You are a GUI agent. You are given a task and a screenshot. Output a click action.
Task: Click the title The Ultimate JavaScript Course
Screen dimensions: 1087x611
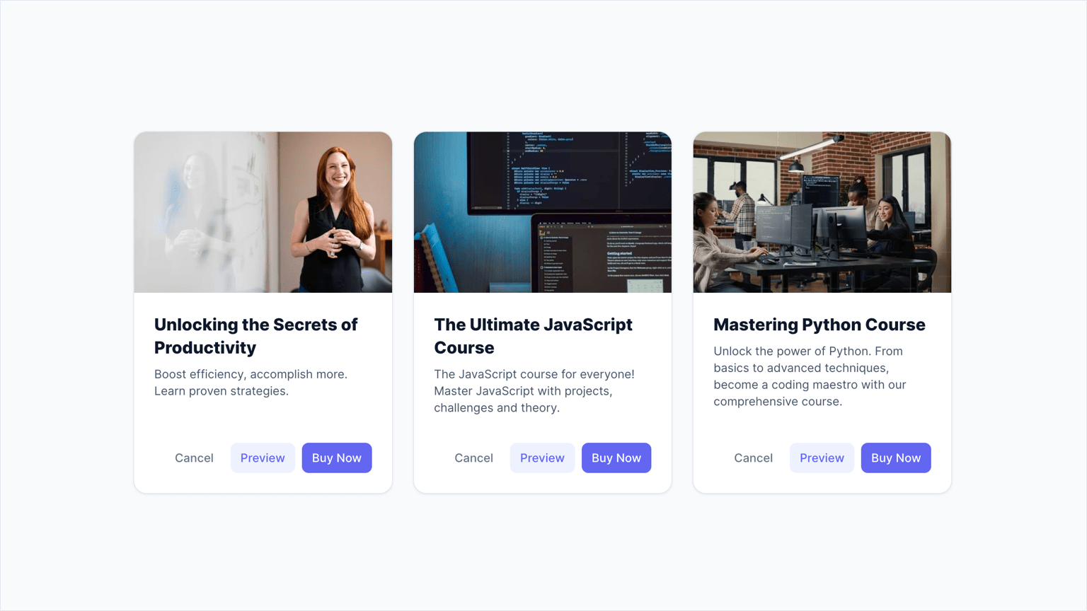(x=533, y=336)
